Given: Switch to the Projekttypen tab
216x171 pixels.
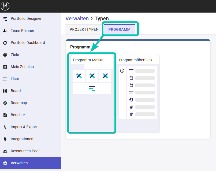Looking at the screenshot, I should 84,29.
